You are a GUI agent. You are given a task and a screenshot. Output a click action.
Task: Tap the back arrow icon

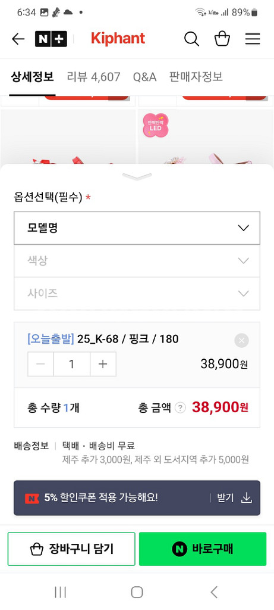(x=18, y=39)
